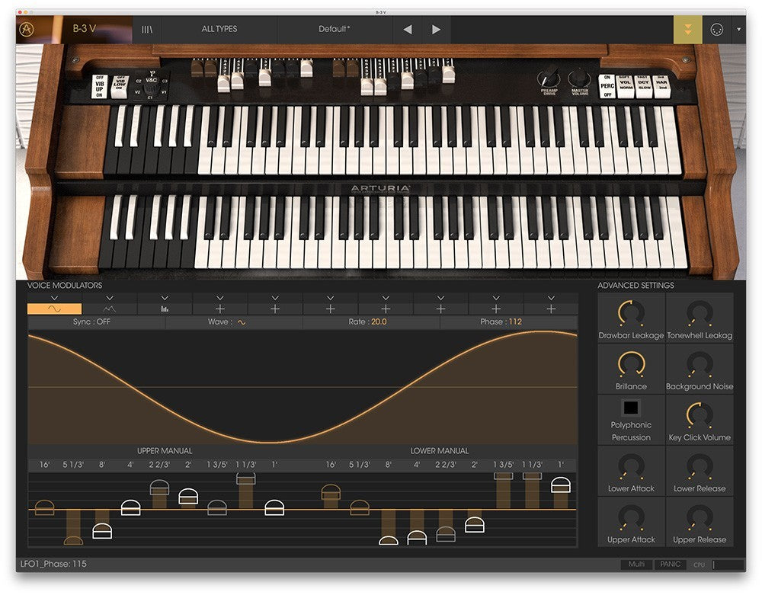Click the Arturia logo icon
The height and width of the screenshot is (595, 762).
click(27, 29)
